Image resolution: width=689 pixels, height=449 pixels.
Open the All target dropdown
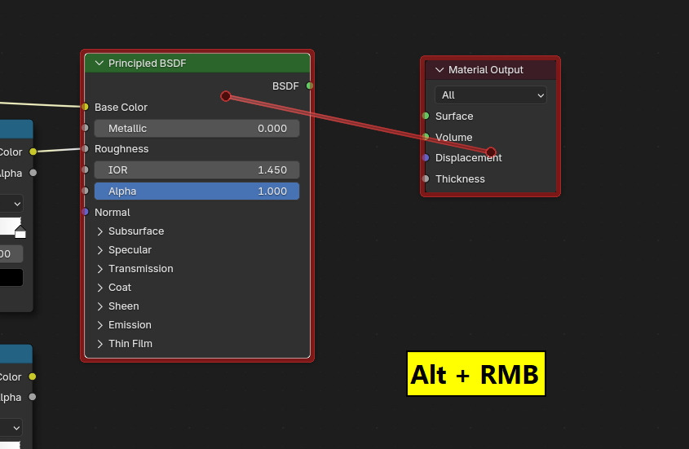point(491,95)
